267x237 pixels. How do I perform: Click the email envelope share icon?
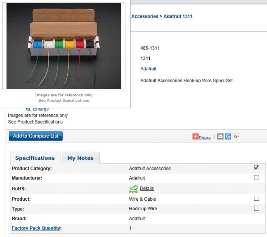pyautogui.click(x=220, y=136)
